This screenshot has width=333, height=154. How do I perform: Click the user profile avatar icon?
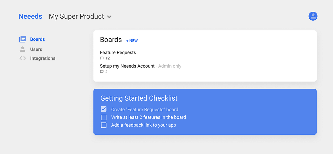313,16
